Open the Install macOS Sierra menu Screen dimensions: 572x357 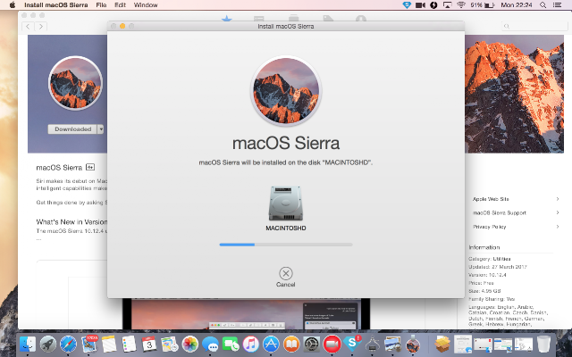click(55, 5)
